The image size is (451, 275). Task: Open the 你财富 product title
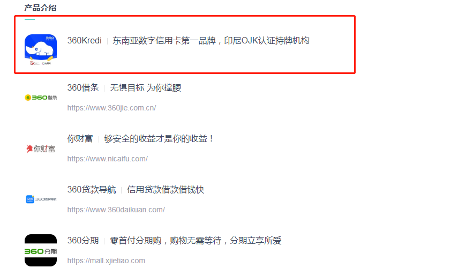[80, 138]
